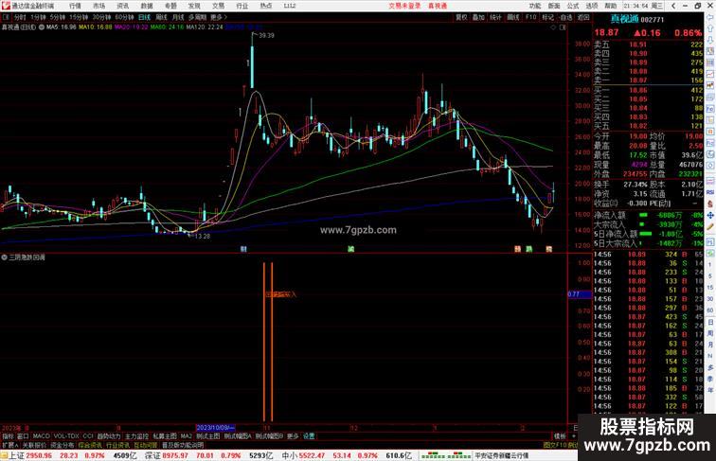Viewport: 716px width, 461px height.
Task: Switch chart to 30分钟 period
Action: tap(101, 17)
